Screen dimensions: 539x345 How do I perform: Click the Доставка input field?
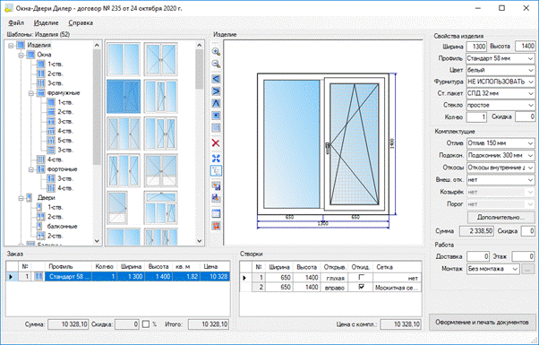[x=478, y=256]
